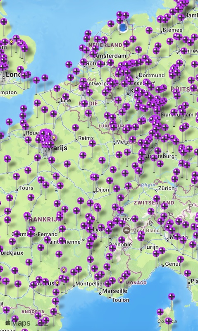Select the purple pin just above Lille
Image resolution: width=198 pixels, height=331 pixels.
click(x=66, y=96)
